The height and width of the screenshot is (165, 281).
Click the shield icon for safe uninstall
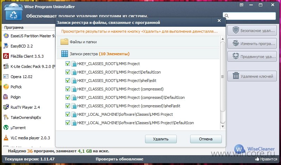[236, 30]
